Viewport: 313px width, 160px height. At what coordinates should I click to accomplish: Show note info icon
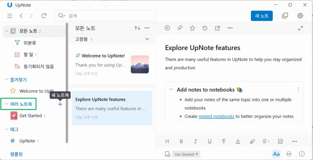pos(302,154)
